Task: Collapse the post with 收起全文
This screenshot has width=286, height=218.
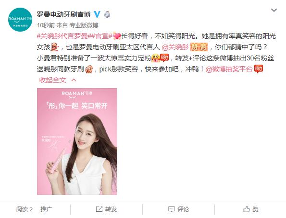Action: 52,80
